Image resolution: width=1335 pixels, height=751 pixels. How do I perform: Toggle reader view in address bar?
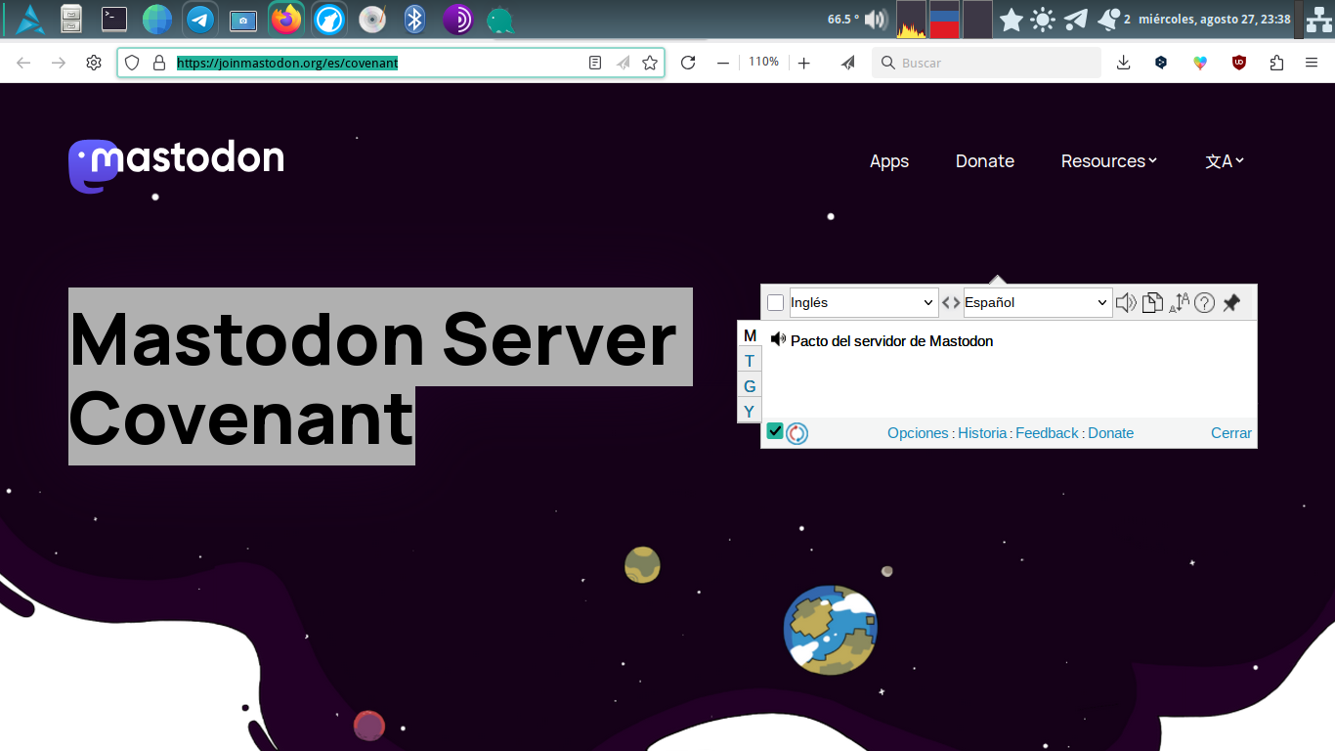(595, 63)
